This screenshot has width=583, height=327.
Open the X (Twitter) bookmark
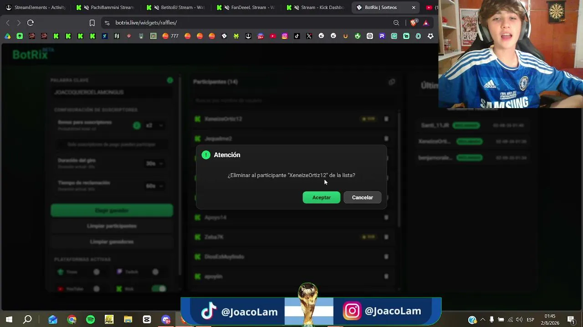pos(309,36)
